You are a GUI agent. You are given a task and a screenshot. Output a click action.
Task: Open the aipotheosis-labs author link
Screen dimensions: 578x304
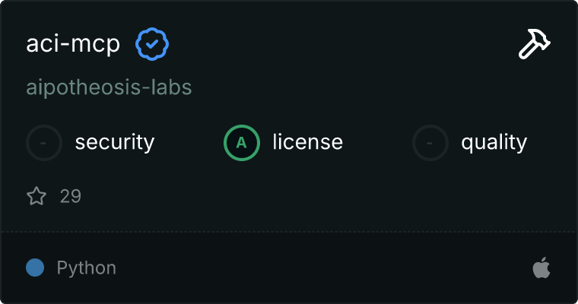[109, 87]
